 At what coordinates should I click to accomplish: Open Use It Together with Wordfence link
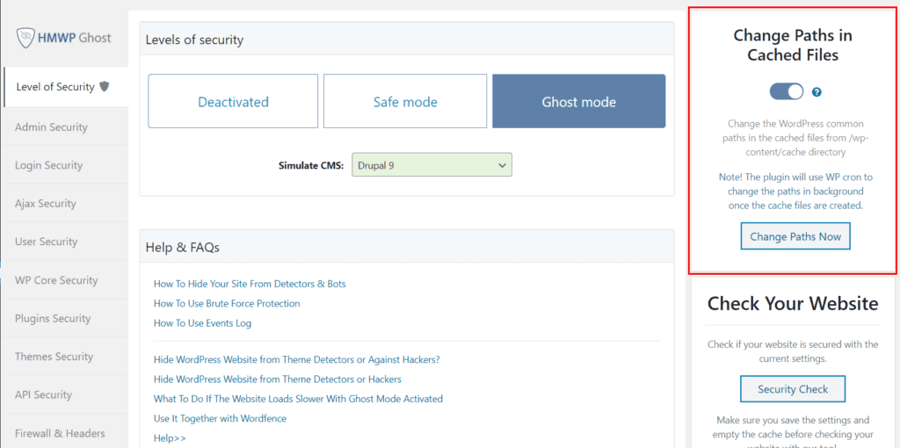pyautogui.click(x=220, y=418)
